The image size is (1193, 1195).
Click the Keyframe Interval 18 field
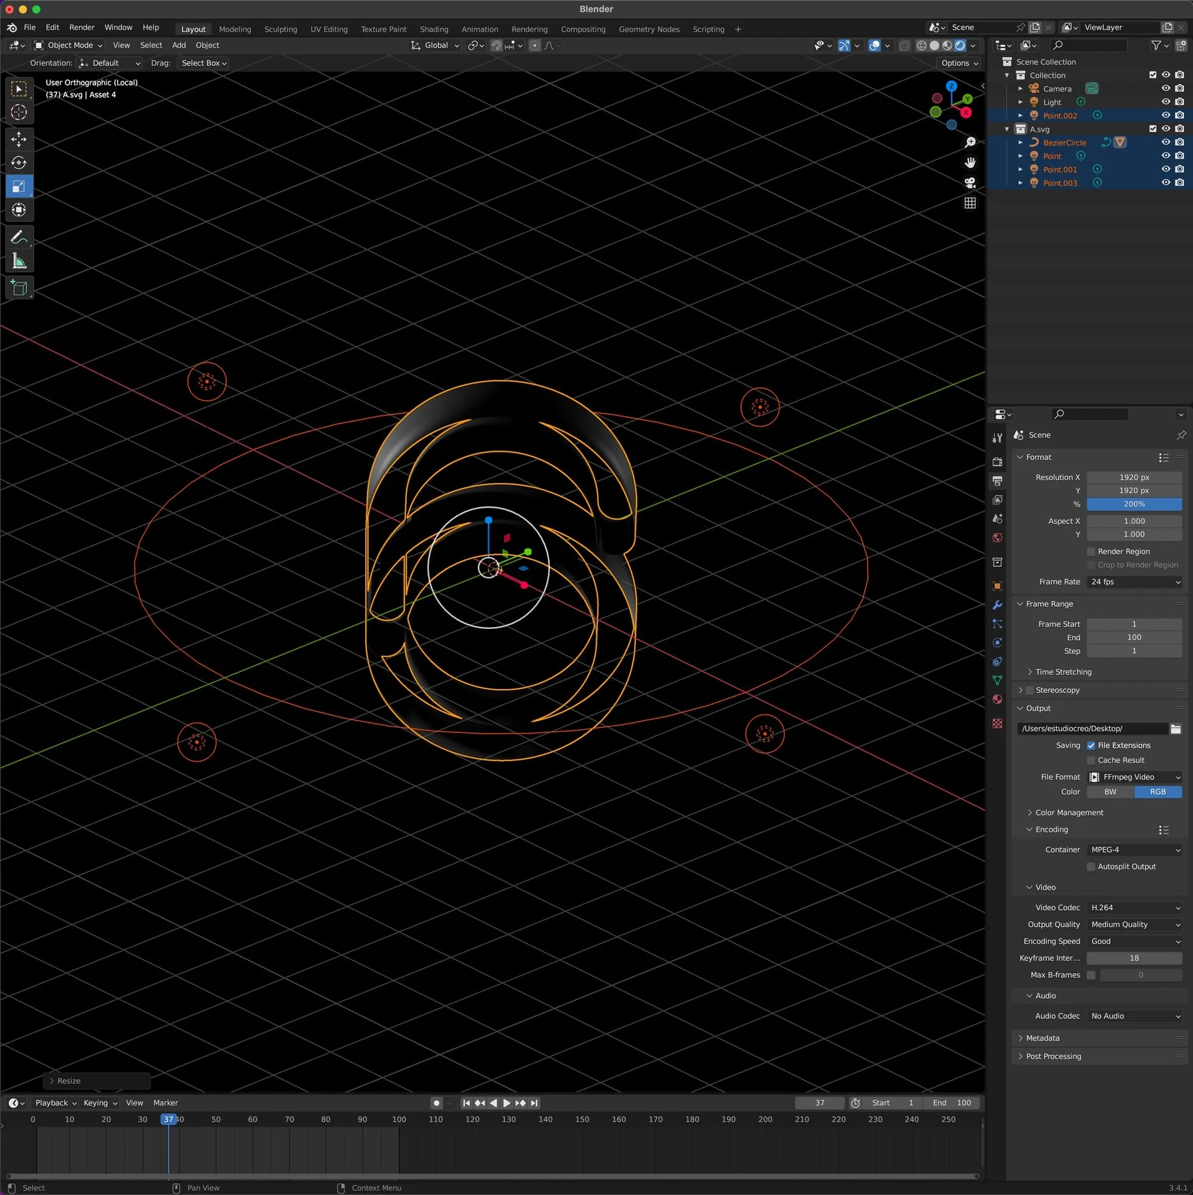pyautogui.click(x=1135, y=959)
